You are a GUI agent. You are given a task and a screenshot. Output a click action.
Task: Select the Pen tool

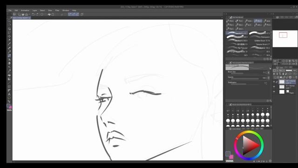click(9, 48)
